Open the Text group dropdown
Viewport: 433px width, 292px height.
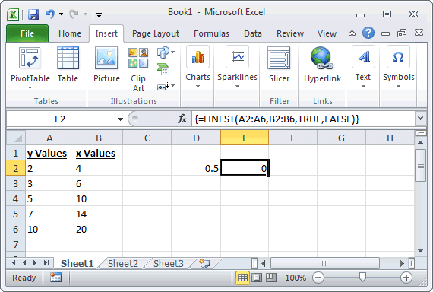pyautogui.click(x=363, y=67)
